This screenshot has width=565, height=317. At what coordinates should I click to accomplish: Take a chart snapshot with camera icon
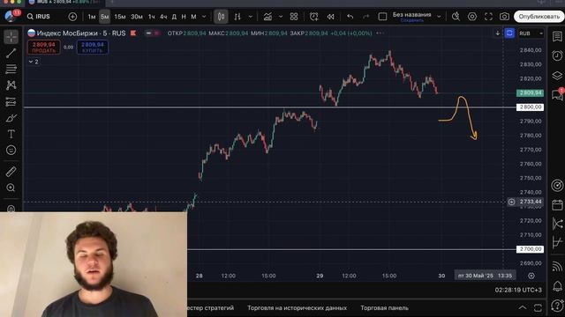(504, 17)
